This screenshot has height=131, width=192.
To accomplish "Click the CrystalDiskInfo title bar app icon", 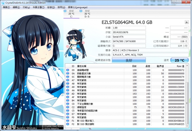I will [x=3, y=3].
